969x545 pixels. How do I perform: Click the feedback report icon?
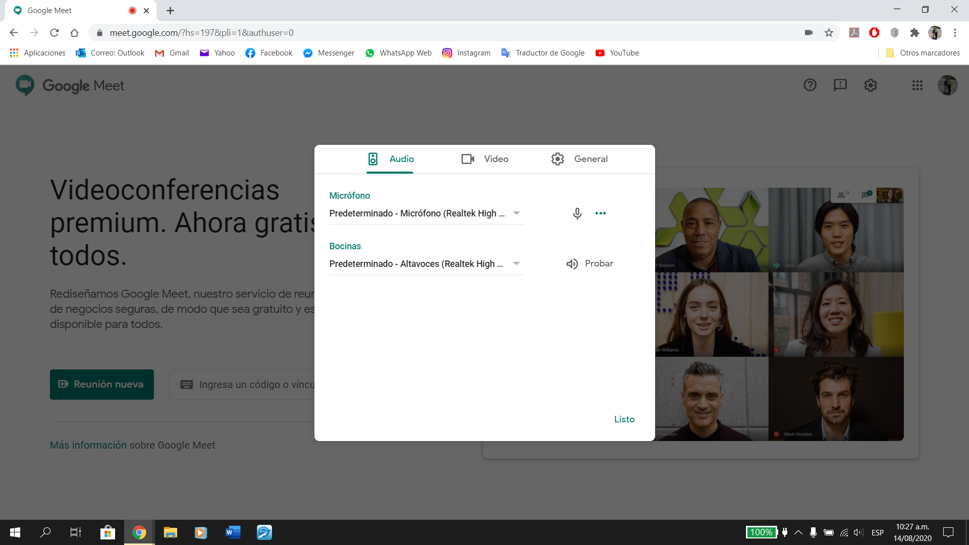[840, 85]
